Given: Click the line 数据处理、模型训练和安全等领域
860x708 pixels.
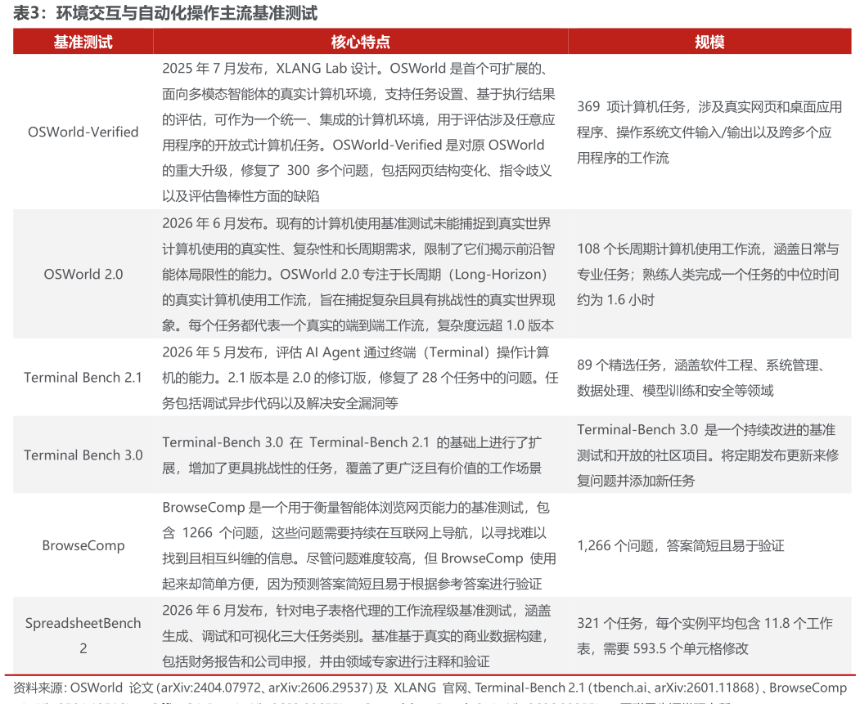Looking at the screenshot, I should click(675, 391).
